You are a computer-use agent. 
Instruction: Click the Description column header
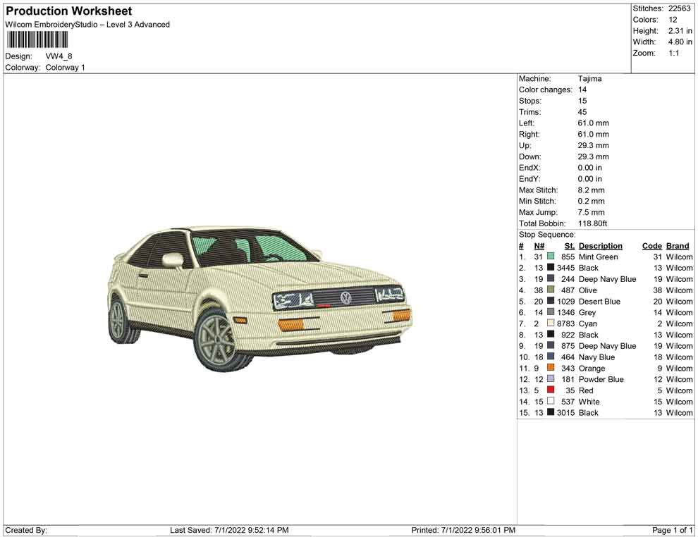click(600, 246)
